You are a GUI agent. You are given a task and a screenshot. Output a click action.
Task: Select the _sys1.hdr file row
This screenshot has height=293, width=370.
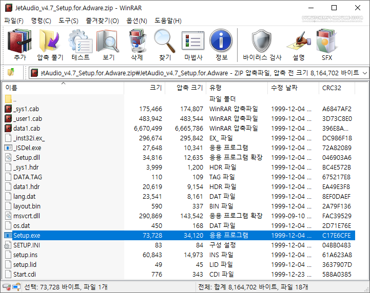179,167
